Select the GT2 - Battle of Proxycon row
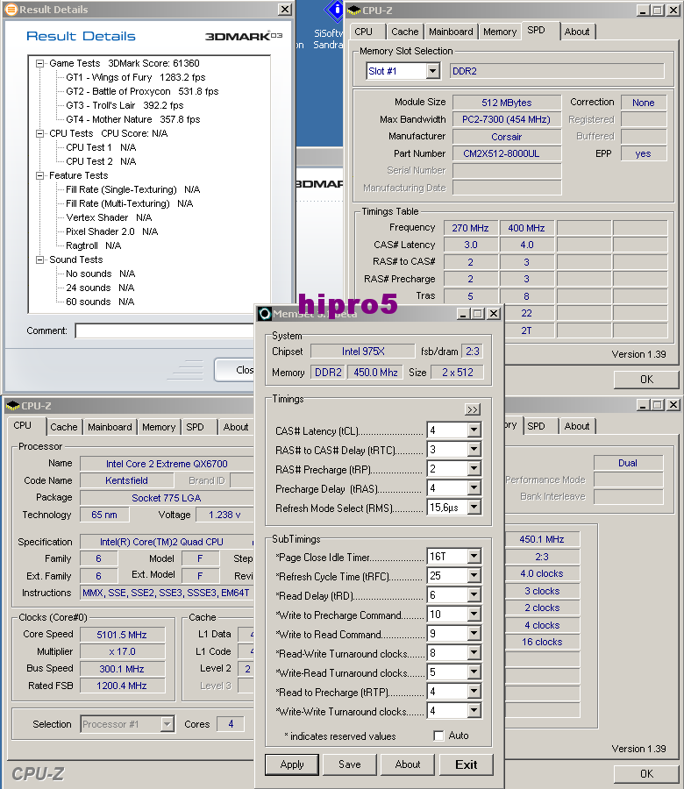 click(142, 91)
